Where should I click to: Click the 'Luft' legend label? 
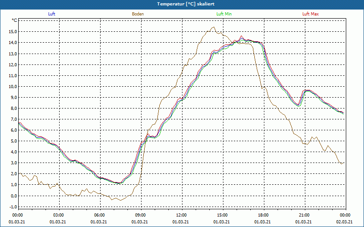click(x=51, y=14)
